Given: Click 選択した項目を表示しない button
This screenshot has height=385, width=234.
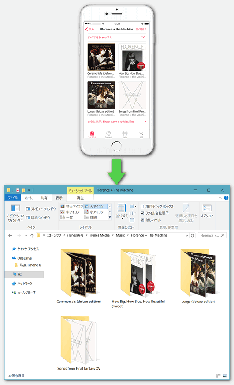Looking at the screenshot, I should 186,213.
